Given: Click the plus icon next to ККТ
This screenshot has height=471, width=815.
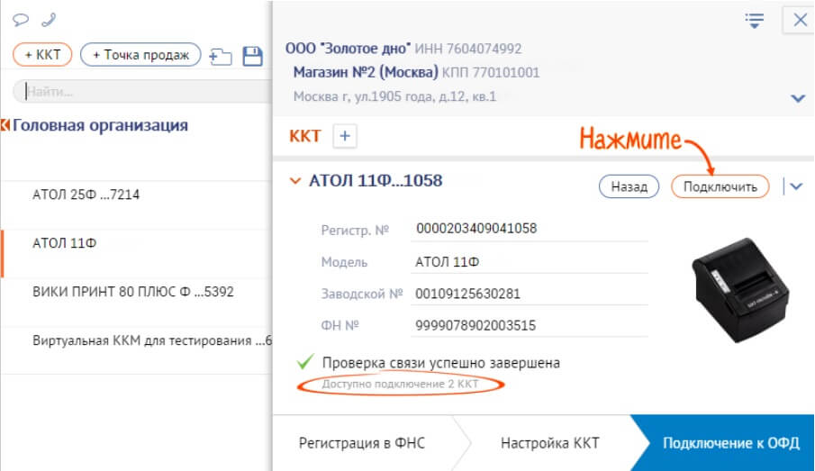Looking at the screenshot, I should click(346, 136).
